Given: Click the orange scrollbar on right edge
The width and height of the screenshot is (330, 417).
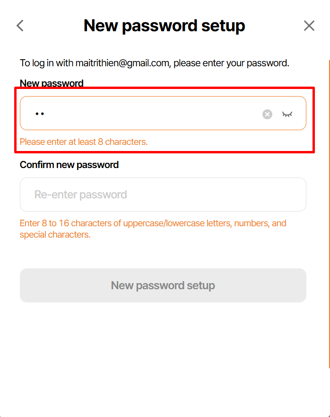Looking at the screenshot, I should point(329,213).
